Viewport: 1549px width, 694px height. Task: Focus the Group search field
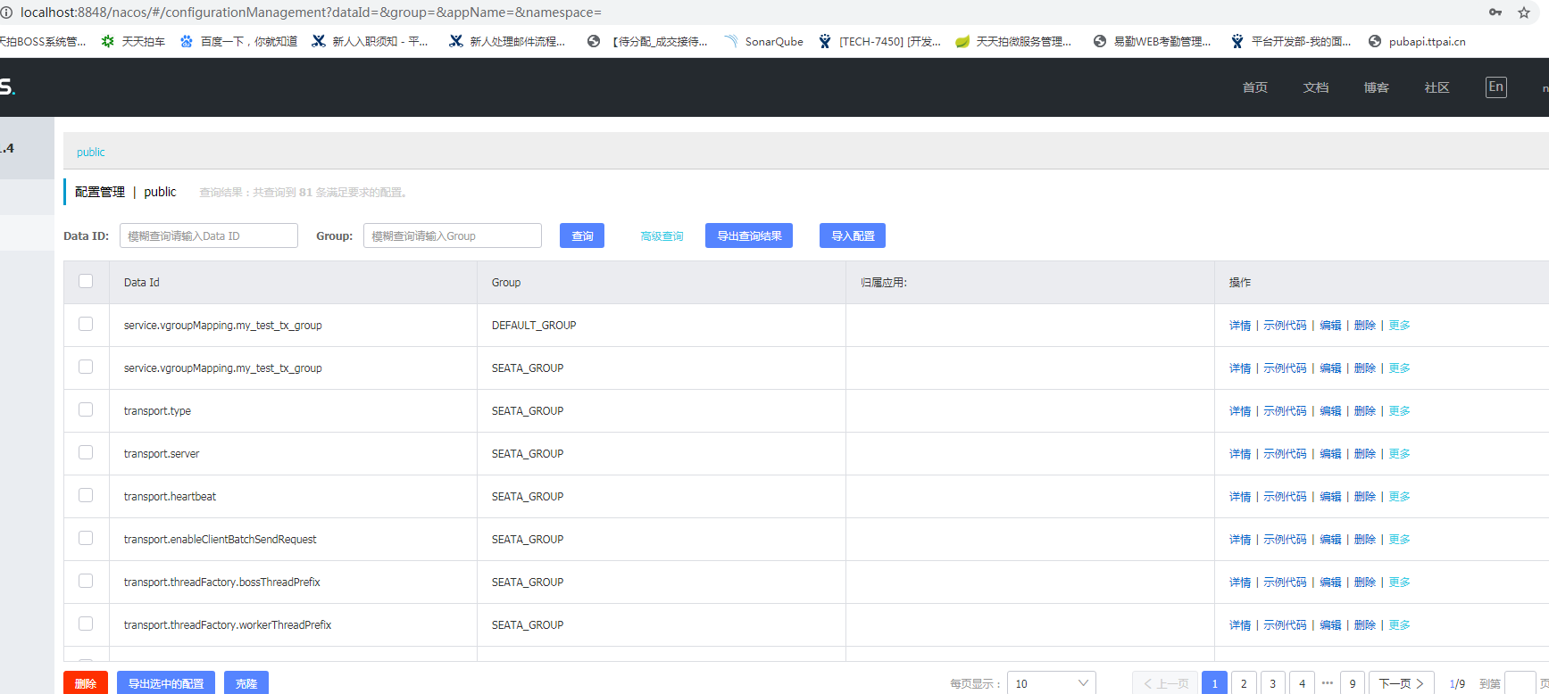[453, 235]
